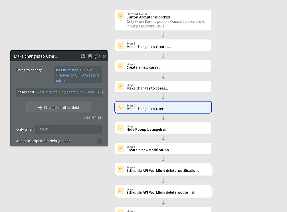The height and width of the screenshot is (212, 287).
Task: Click the Add all fields link
Action: pyautogui.click(x=93, y=118)
